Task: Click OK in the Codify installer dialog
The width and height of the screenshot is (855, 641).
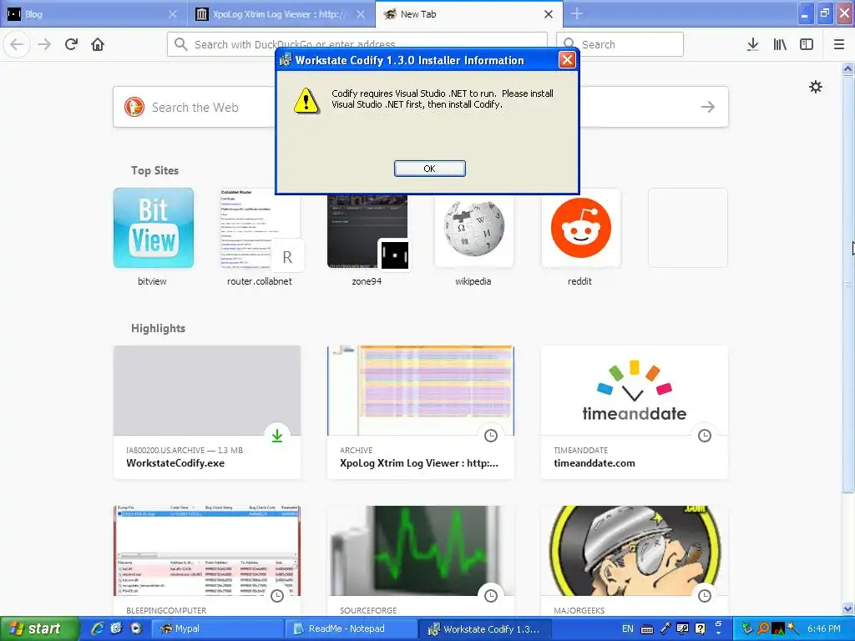Action: [x=430, y=169]
